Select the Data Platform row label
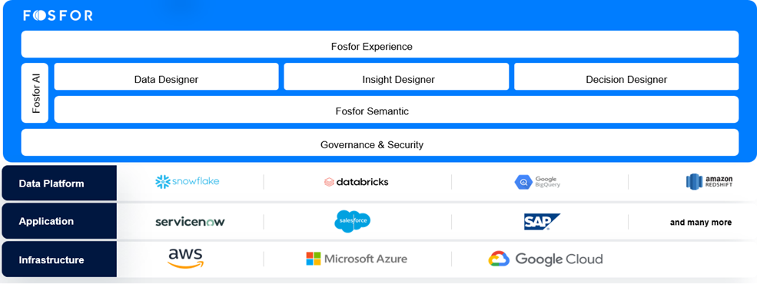This screenshot has height=284, width=757. point(59,183)
